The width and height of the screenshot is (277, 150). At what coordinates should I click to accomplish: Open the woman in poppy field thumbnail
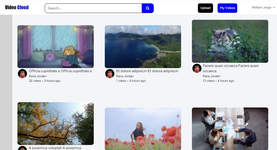[143, 129]
